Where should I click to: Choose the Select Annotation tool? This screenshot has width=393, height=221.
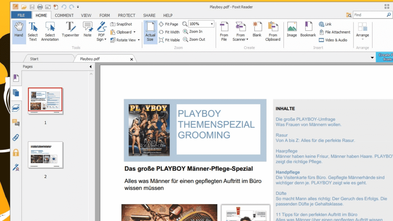point(50,32)
